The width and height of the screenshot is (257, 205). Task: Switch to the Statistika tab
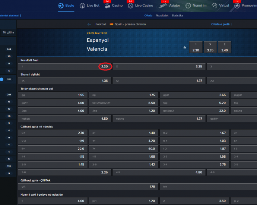(177, 15)
